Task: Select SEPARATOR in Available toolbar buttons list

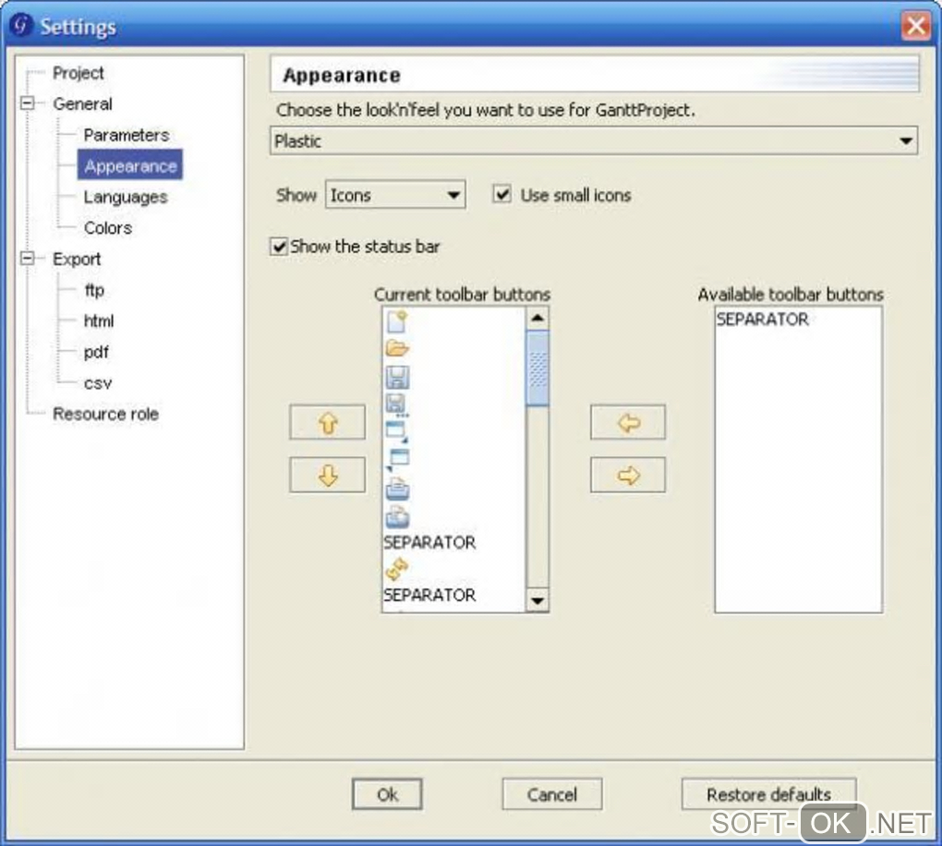Action: pyautogui.click(x=762, y=319)
